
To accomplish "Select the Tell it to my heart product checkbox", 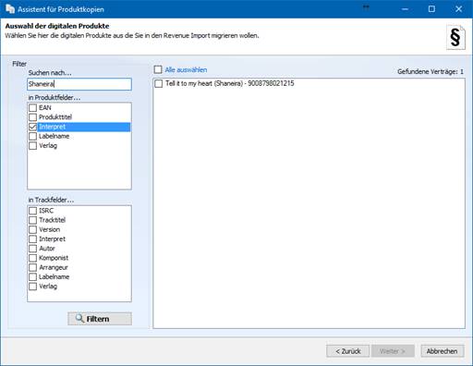I will [158, 83].
